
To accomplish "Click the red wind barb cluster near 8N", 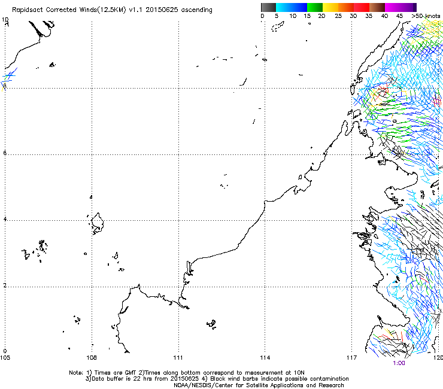I will tap(383, 91).
